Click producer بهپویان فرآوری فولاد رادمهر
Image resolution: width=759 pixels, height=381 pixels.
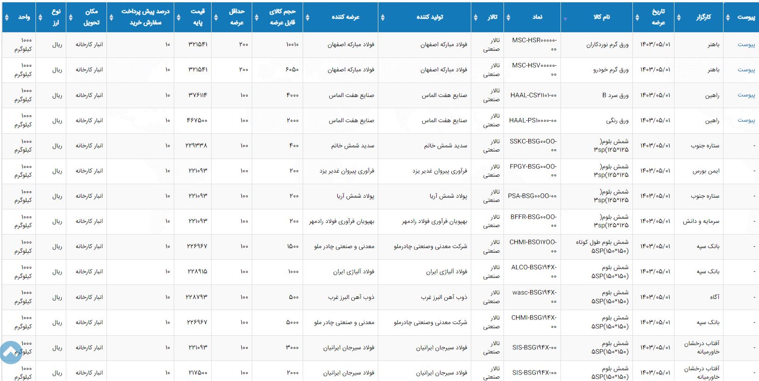tap(434, 221)
